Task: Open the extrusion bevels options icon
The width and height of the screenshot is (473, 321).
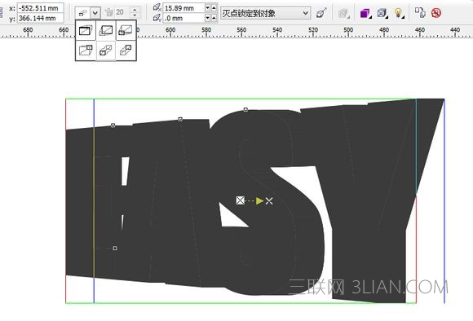Action: 382,13
